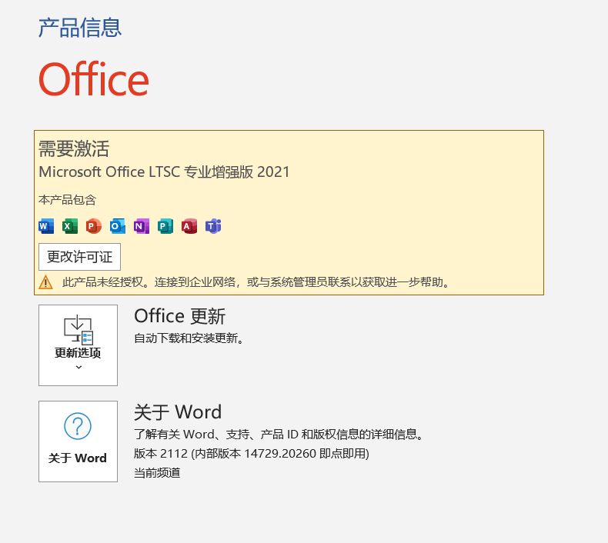Click the 自动下载和安装更新 text

click(x=189, y=338)
